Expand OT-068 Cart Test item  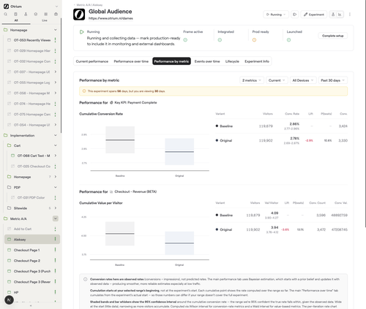[x=56, y=156]
